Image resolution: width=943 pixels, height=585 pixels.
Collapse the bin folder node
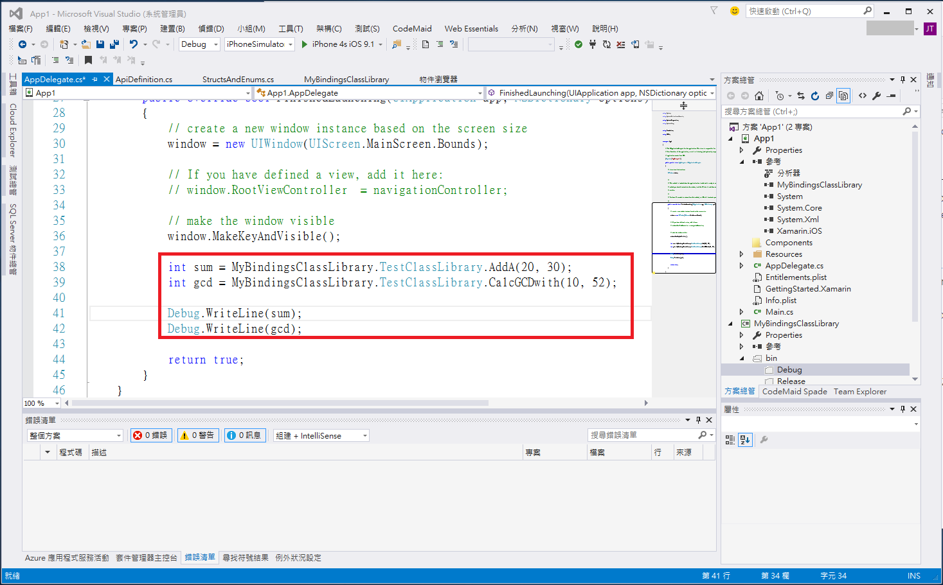click(742, 358)
